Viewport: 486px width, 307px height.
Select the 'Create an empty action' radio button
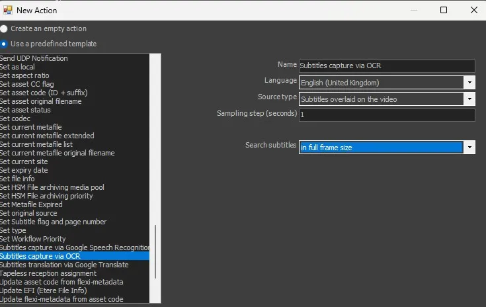tap(4, 29)
